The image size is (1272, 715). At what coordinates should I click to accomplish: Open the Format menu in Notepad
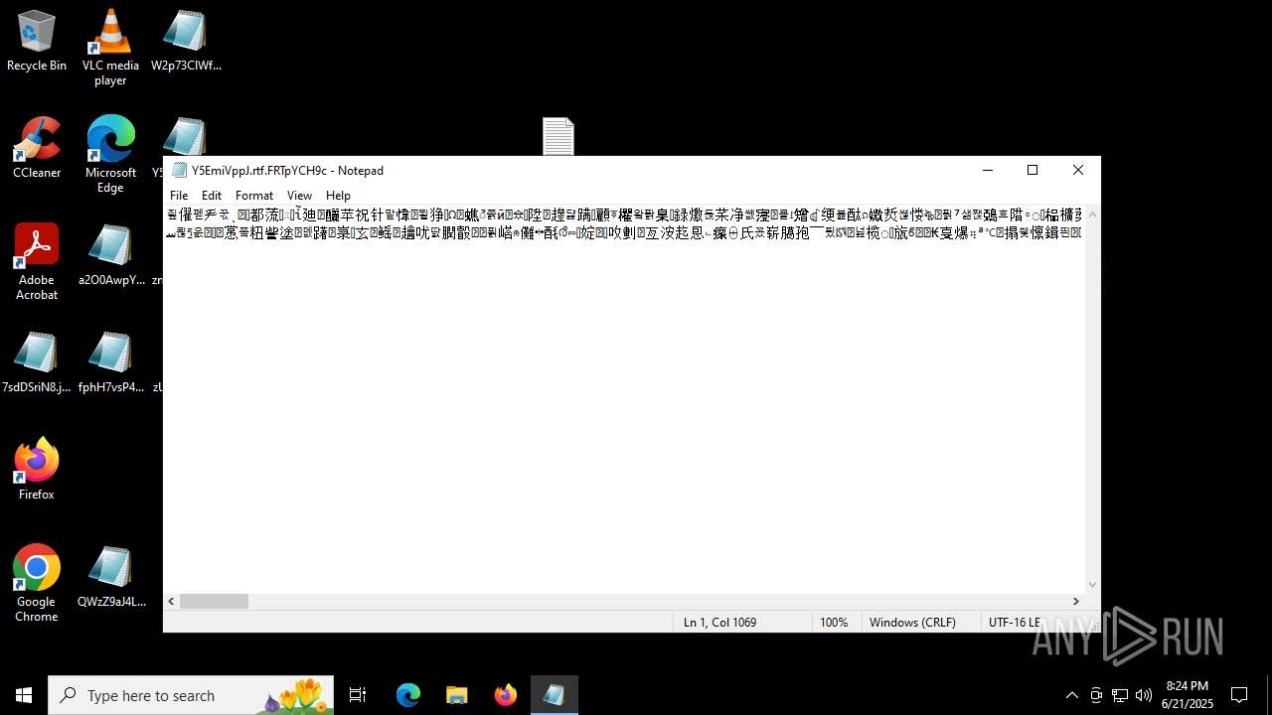254,196
